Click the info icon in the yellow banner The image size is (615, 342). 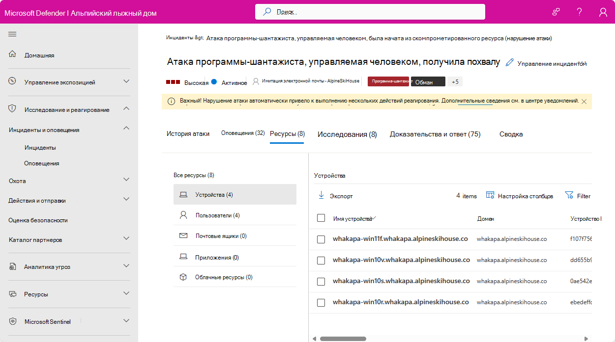point(172,101)
